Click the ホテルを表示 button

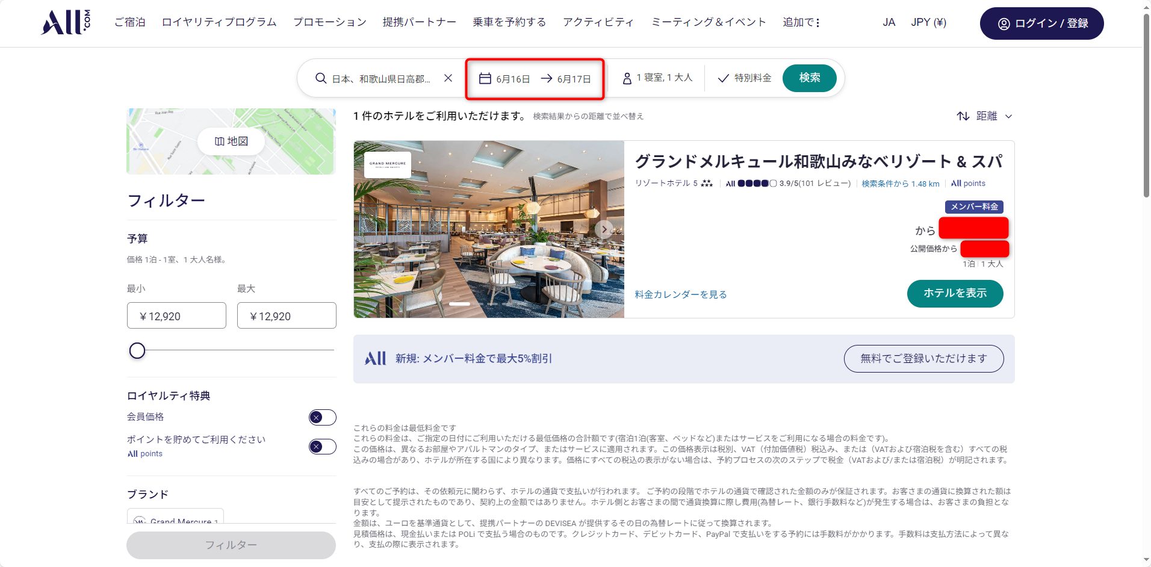[x=955, y=293]
